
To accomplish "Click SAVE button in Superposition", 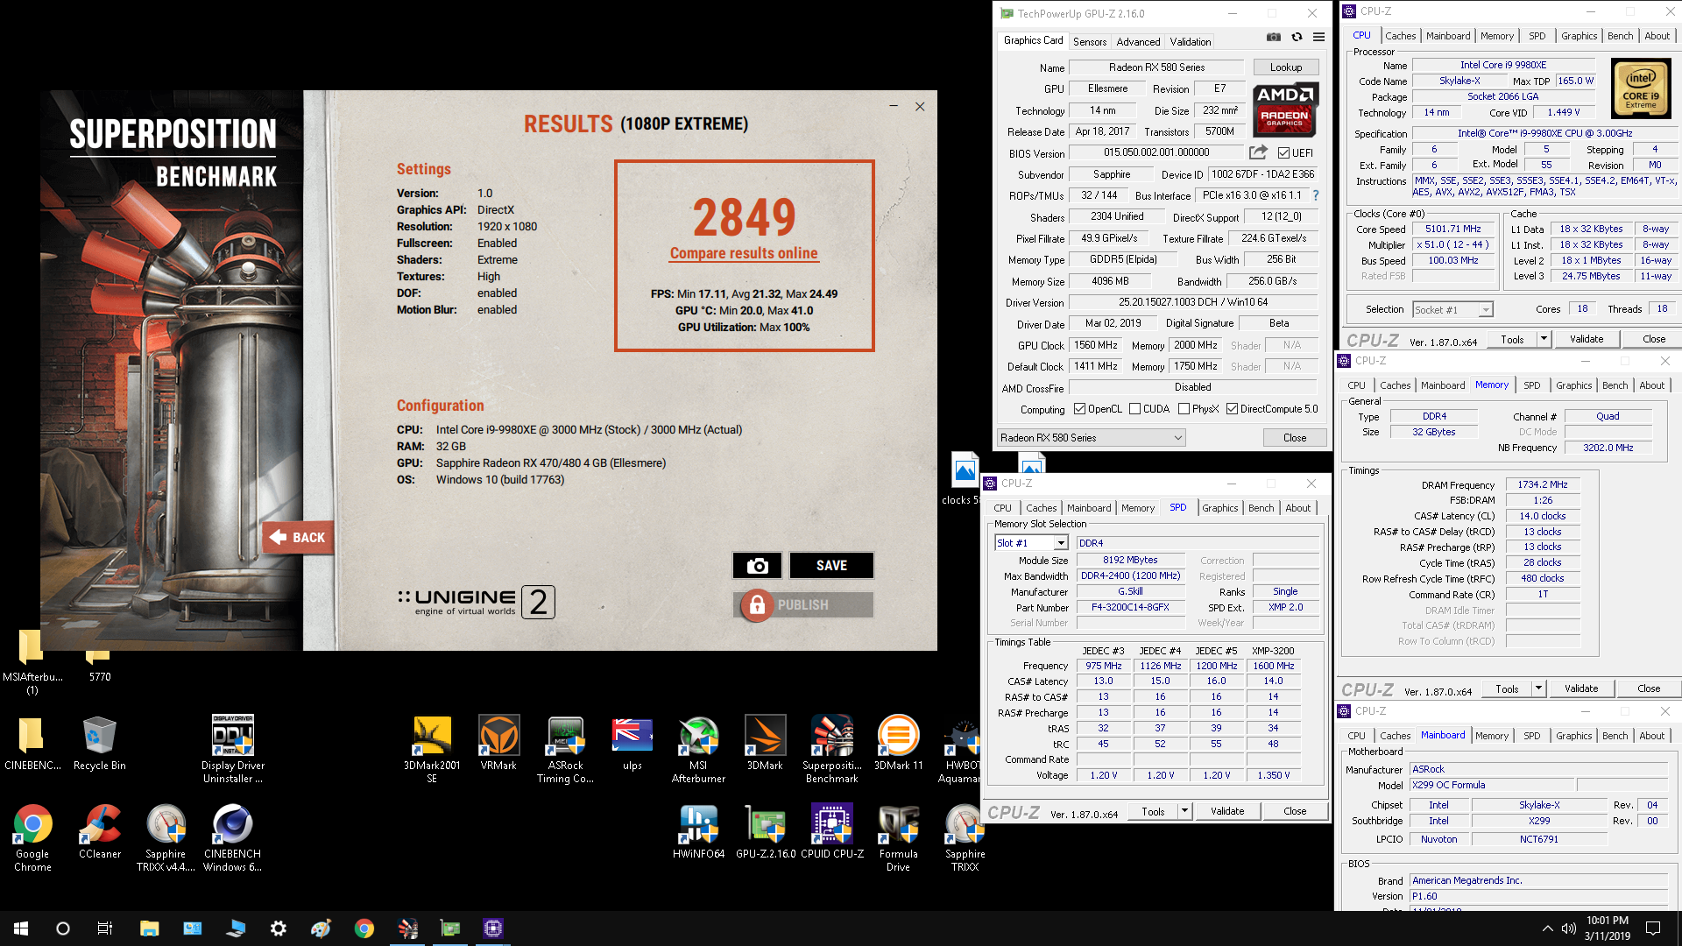I will (831, 565).
